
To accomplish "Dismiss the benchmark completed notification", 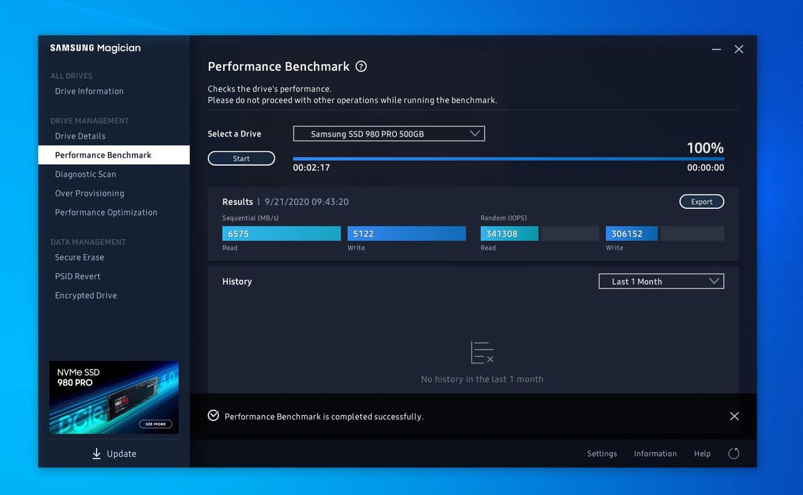I will click(735, 416).
